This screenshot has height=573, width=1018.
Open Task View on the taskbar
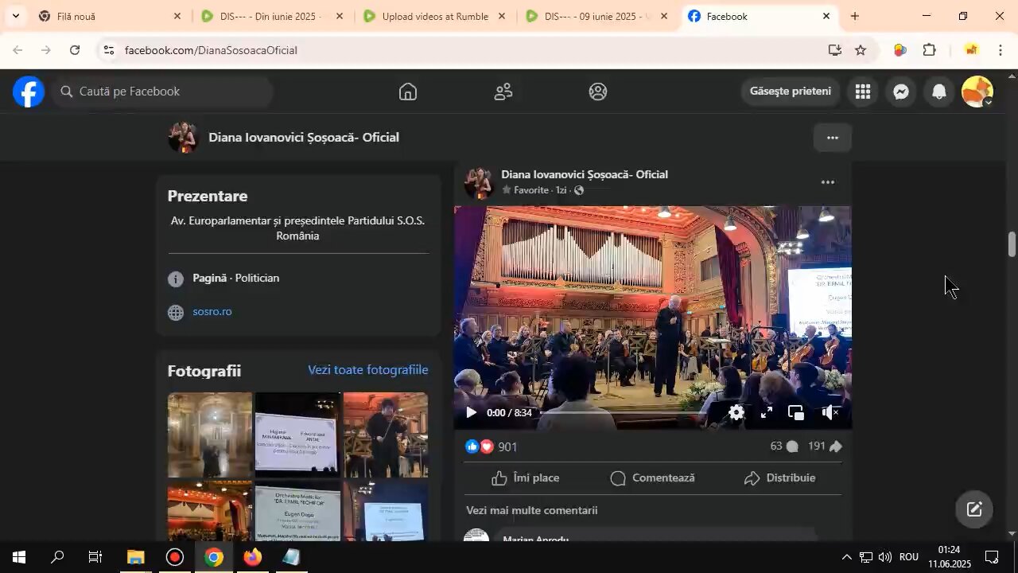pyautogui.click(x=95, y=557)
